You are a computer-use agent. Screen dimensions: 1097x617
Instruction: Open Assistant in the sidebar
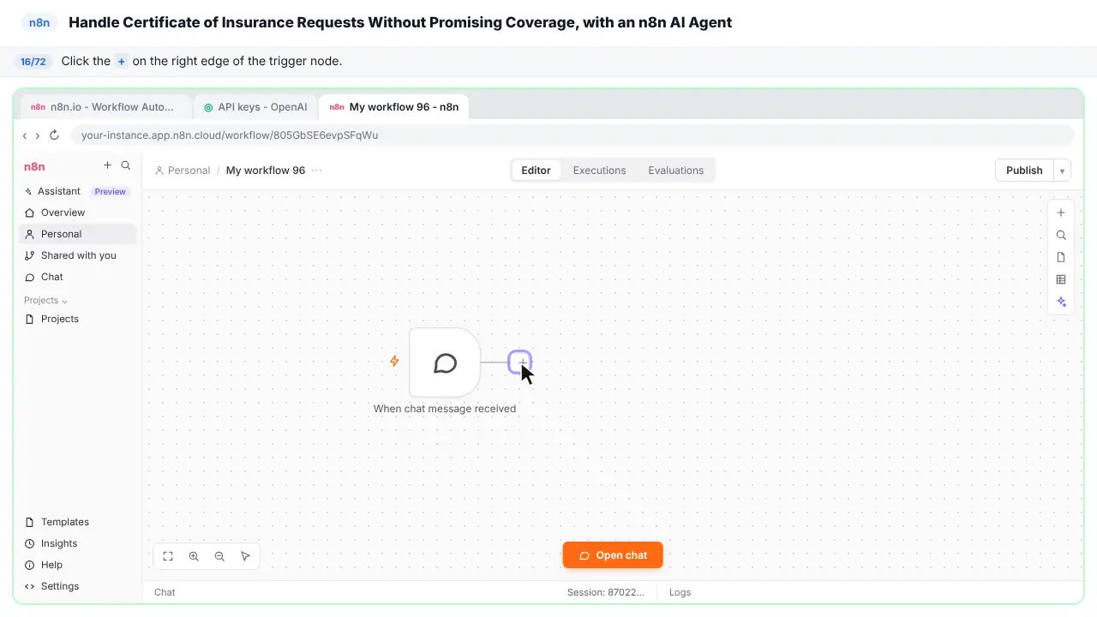tap(77, 191)
